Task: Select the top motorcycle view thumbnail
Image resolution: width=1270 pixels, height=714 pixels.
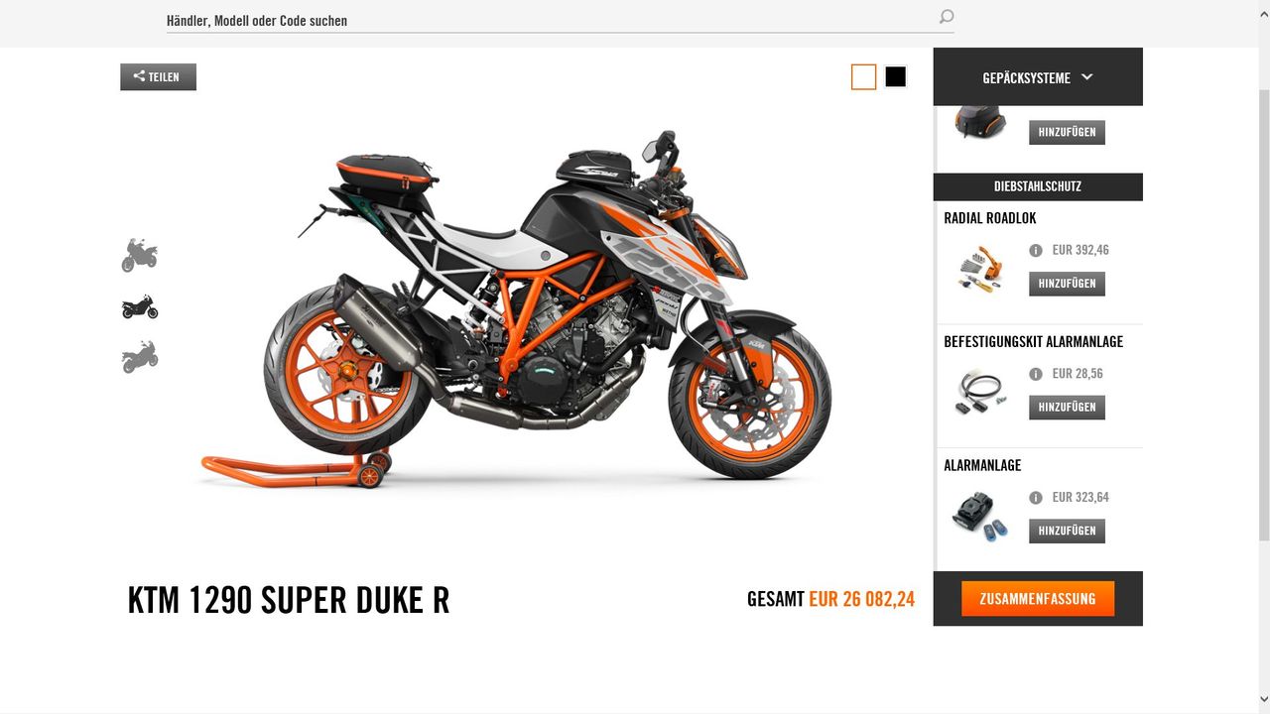Action: pos(139,255)
